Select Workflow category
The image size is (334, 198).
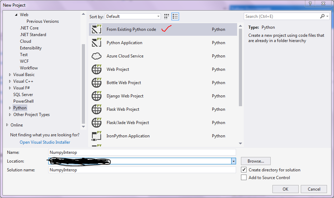click(x=29, y=68)
